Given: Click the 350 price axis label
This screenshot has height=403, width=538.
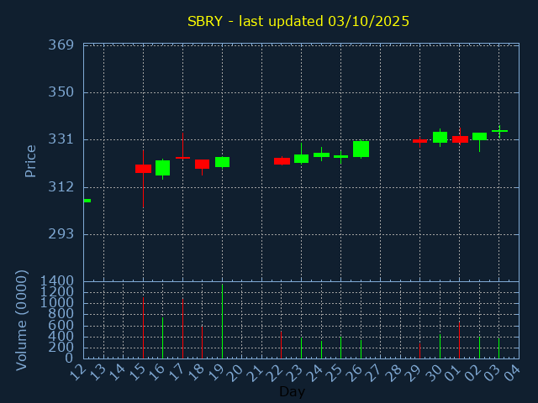Looking at the screenshot, I should pyautogui.click(x=61, y=92).
